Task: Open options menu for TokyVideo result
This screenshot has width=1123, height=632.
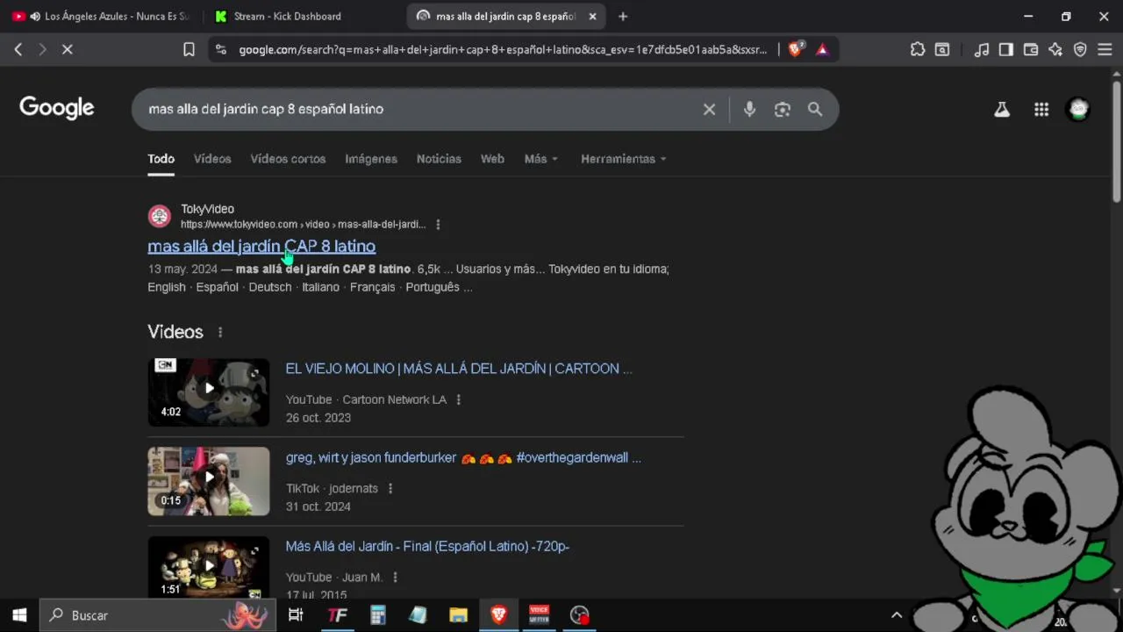Action: pos(438,225)
